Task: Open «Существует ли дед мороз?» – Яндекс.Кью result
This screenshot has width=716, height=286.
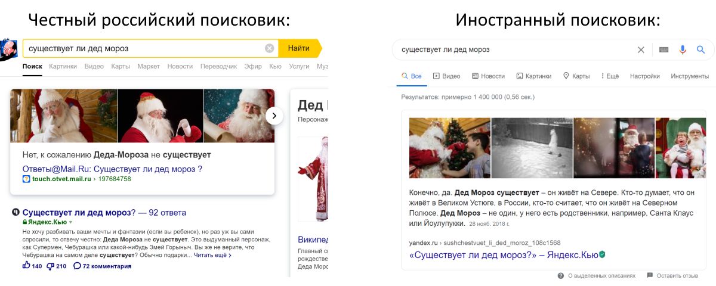Action: tap(504, 254)
